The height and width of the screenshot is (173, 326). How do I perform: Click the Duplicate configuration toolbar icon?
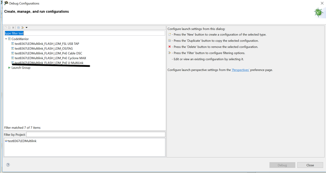9,27
